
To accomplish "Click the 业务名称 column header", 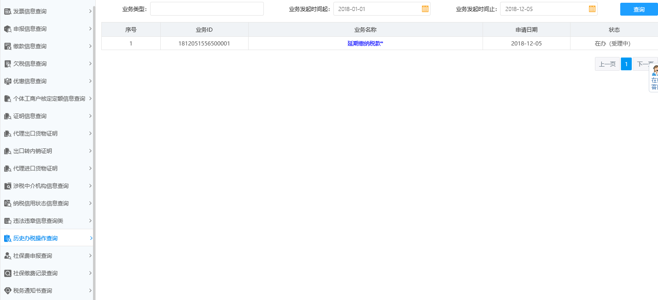I will [365, 29].
